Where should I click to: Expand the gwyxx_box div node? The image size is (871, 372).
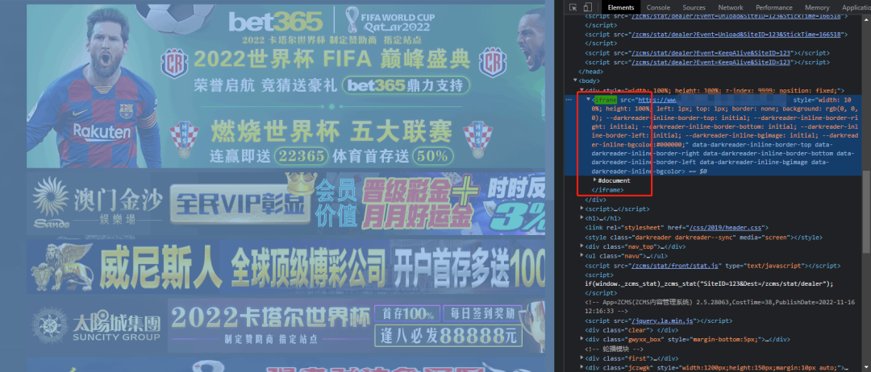582,339
